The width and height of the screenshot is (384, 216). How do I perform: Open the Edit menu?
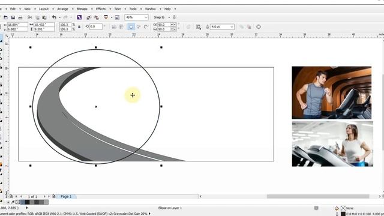pyautogui.click(x=13, y=9)
